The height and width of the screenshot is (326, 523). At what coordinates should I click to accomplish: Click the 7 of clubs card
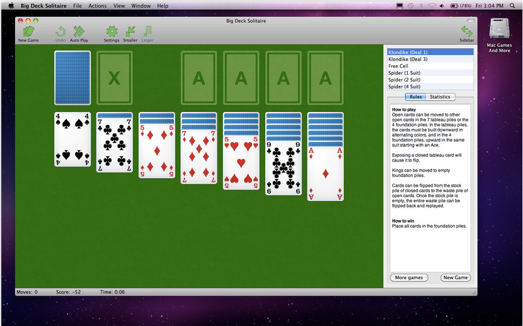tap(115, 145)
